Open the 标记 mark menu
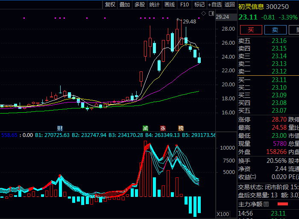299x219 pixels. click(x=199, y=5)
